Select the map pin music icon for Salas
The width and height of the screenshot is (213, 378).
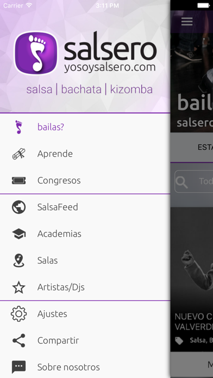(x=18, y=261)
